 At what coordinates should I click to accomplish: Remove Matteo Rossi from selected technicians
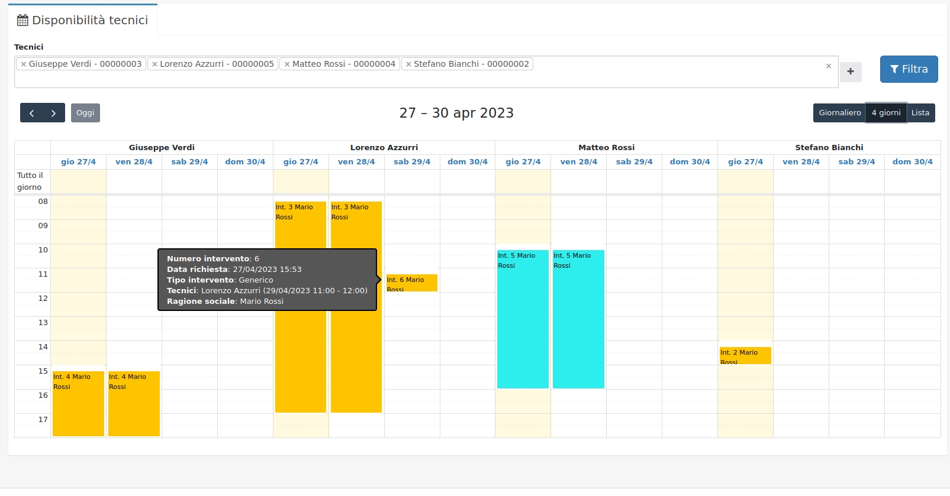point(287,64)
